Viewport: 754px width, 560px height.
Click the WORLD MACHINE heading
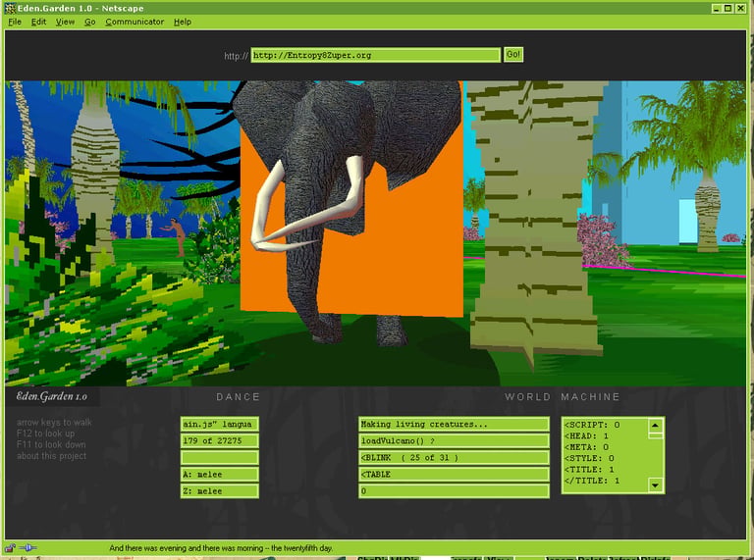click(563, 396)
